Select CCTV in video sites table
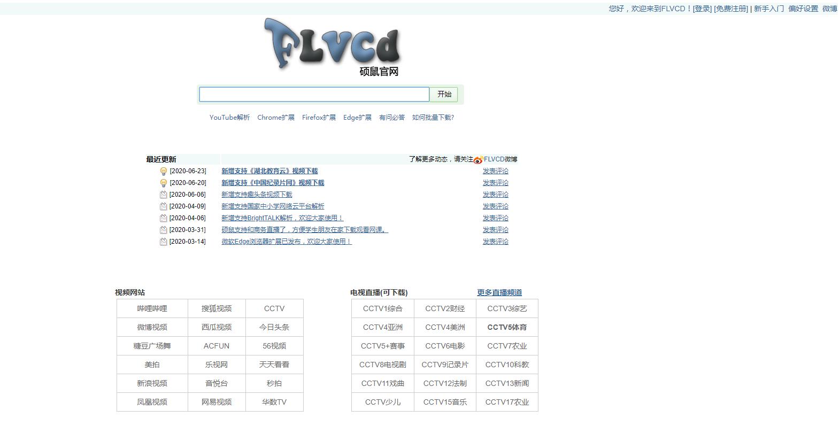 coord(274,308)
